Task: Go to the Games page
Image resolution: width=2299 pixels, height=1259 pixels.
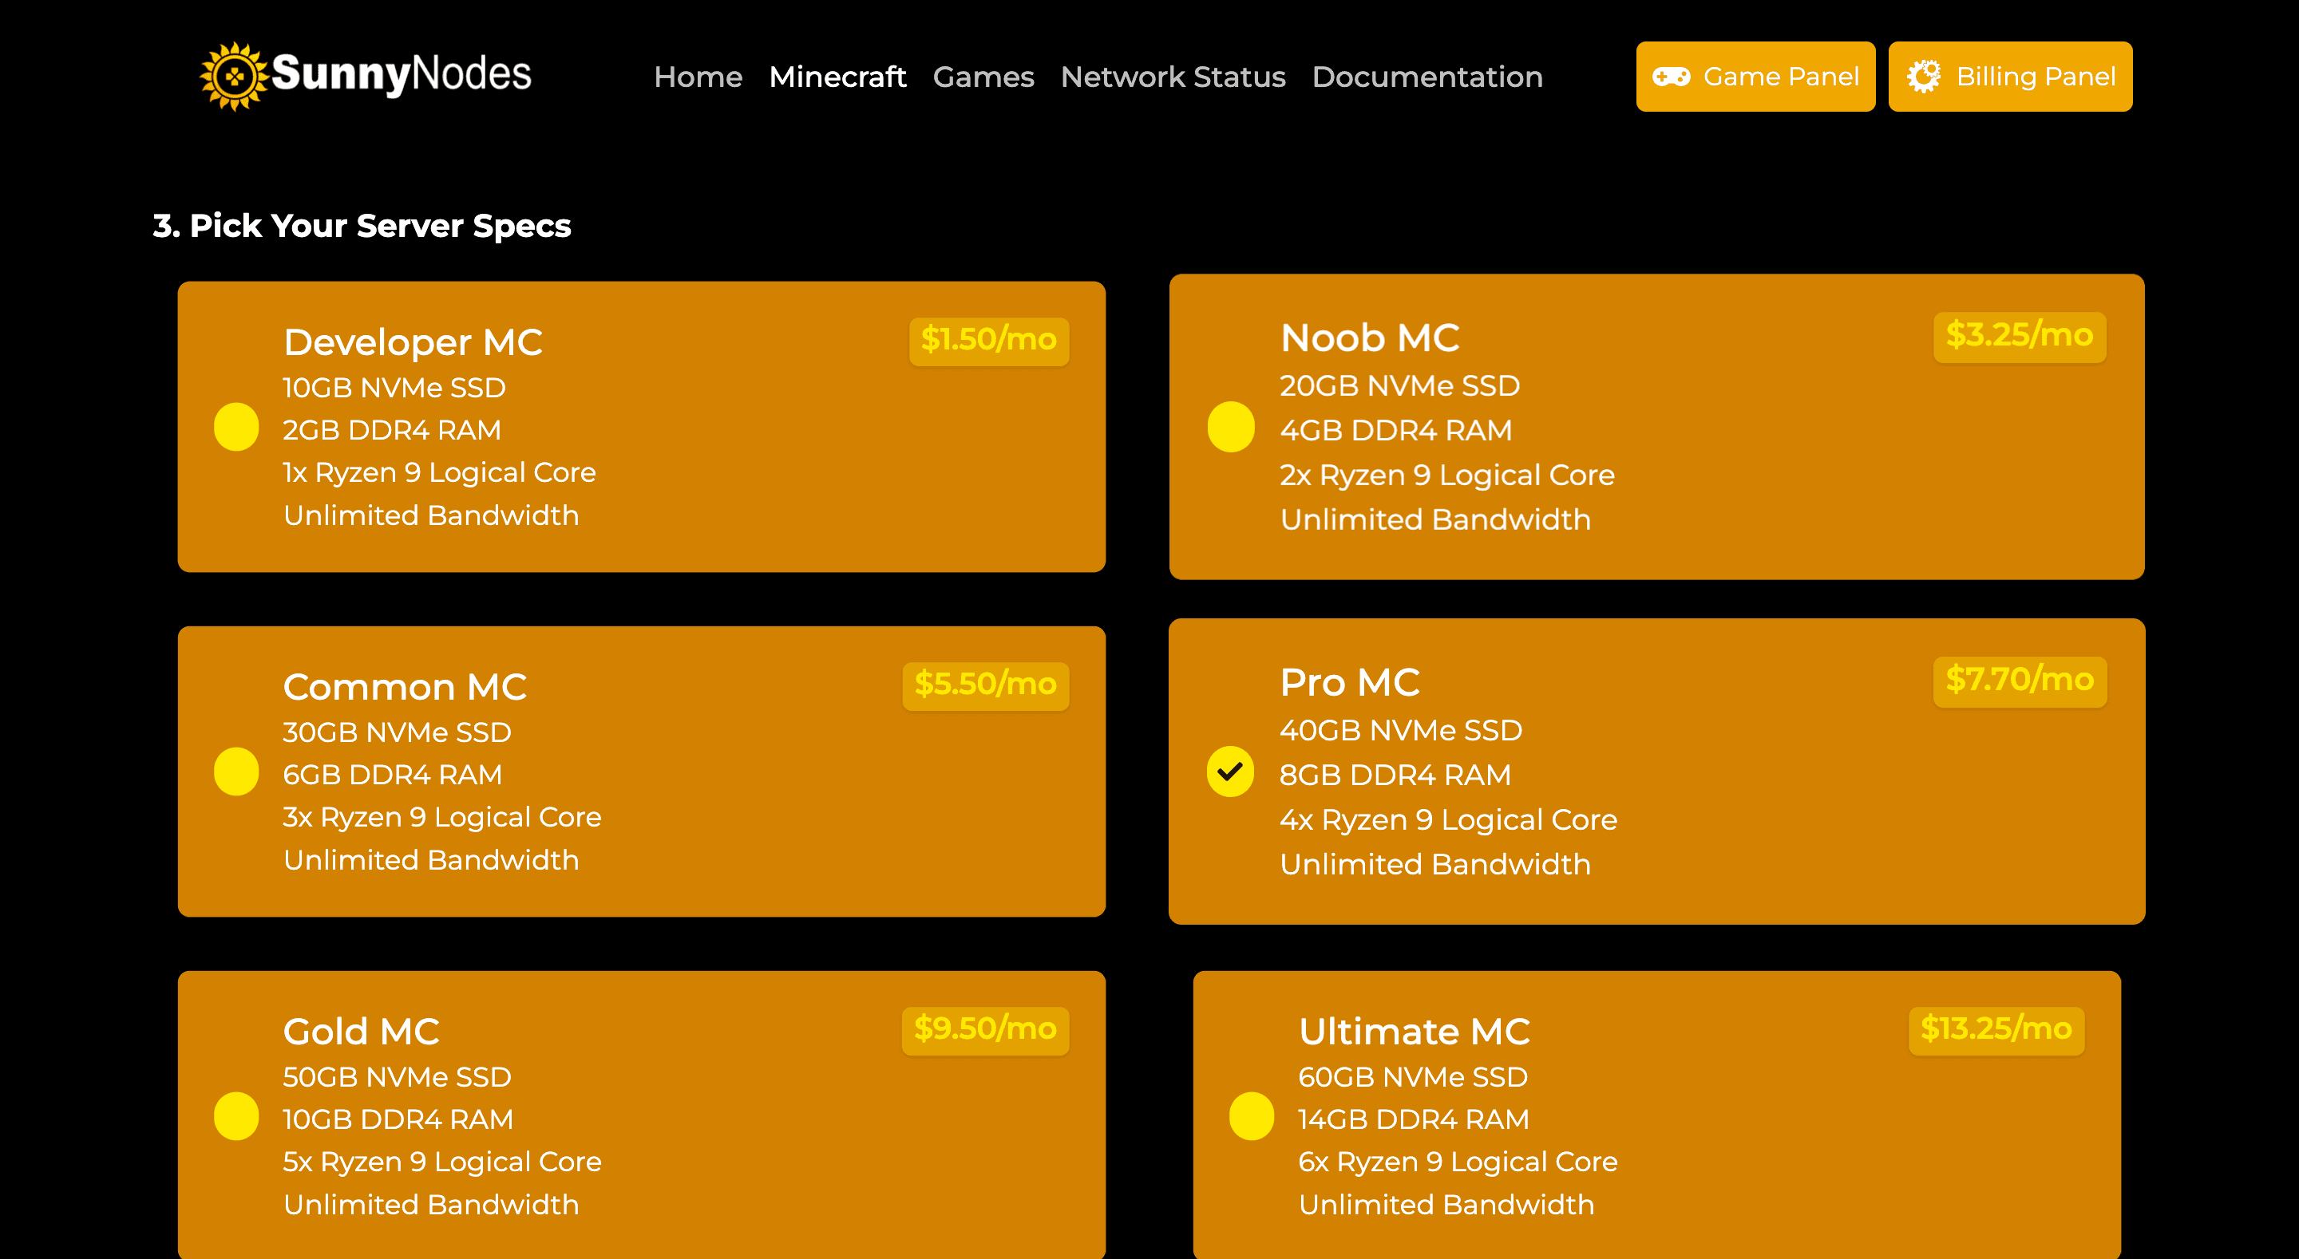Action: [983, 77]
